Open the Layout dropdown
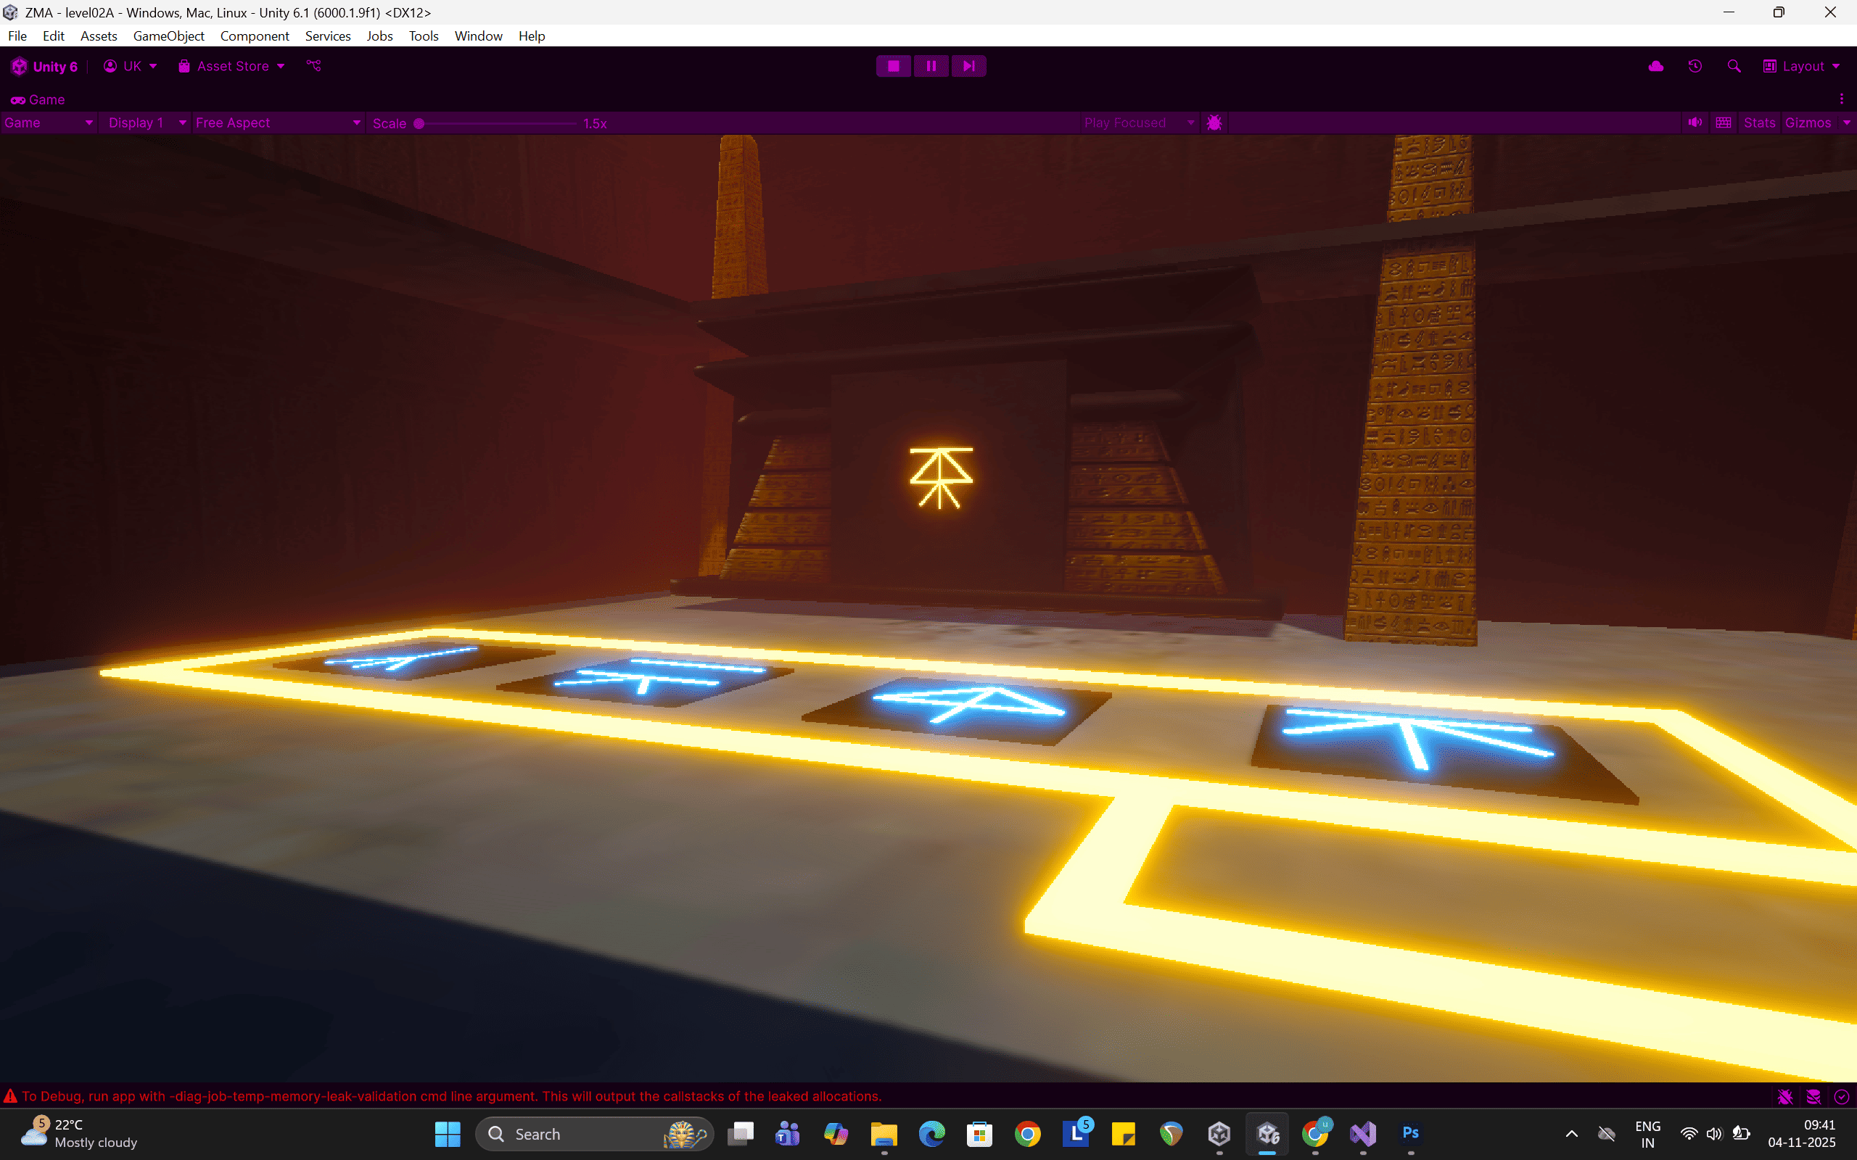1857x1160 pixels. tap(1802, 66)
